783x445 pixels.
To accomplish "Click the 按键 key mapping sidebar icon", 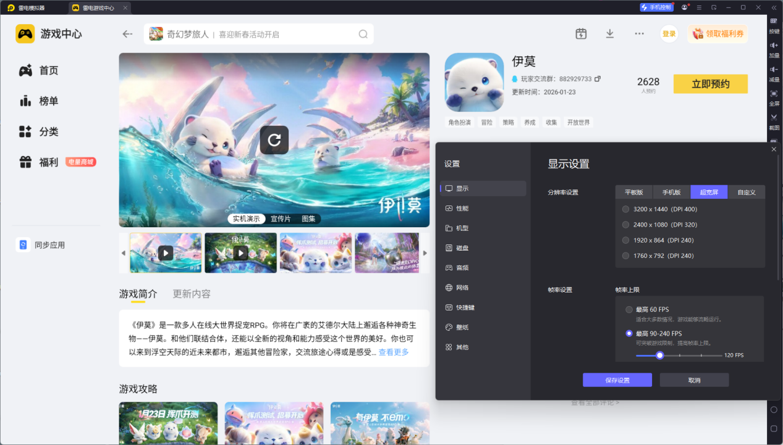I will point(774,26).
